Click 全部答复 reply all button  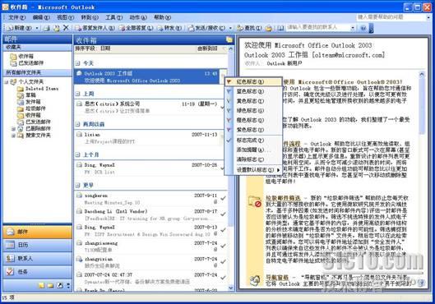tap(136, 28)
